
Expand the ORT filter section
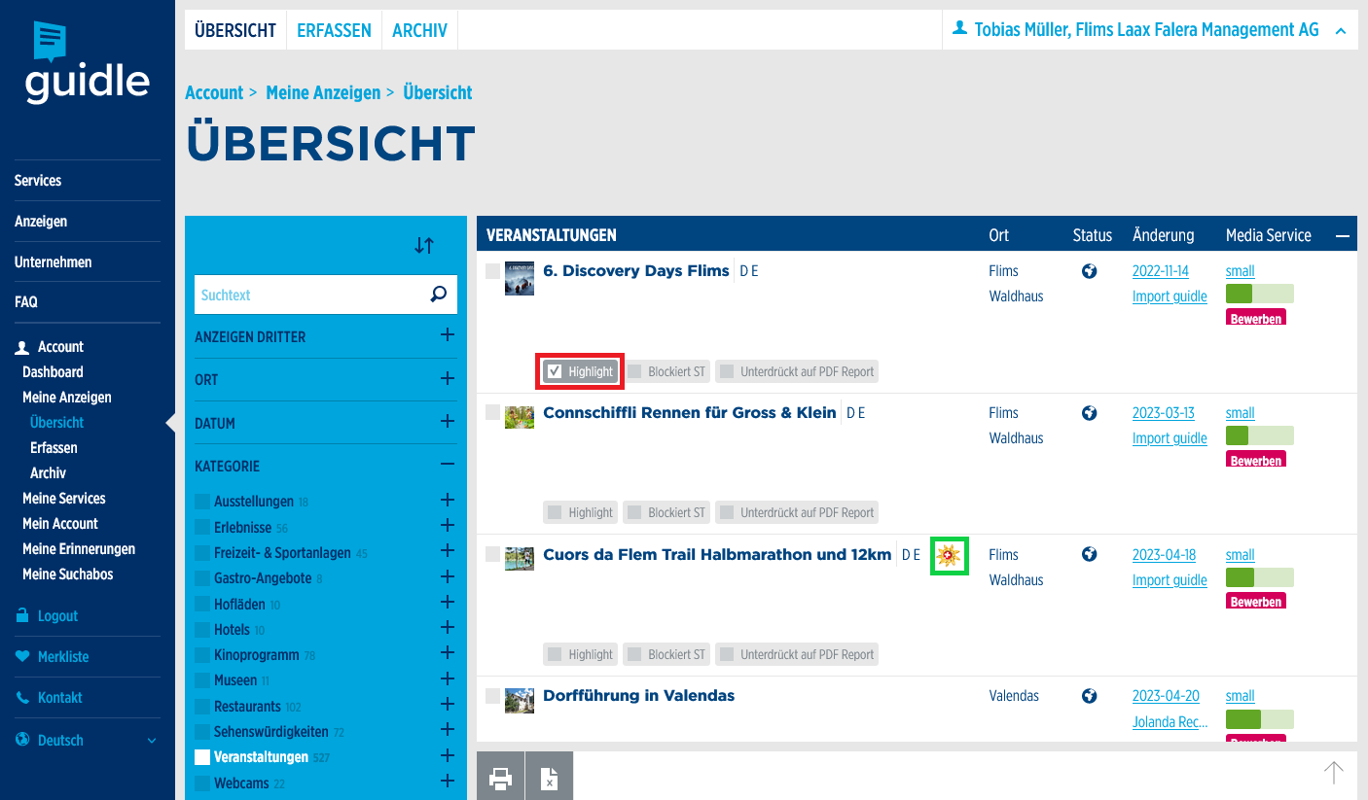[x=447, y=378]
